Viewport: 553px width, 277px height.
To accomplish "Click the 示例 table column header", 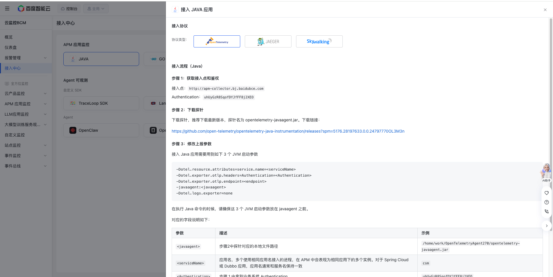I will [x=480, y=233].
